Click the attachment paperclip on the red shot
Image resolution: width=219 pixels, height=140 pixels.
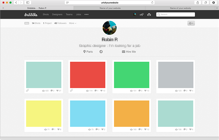point(71,91)
